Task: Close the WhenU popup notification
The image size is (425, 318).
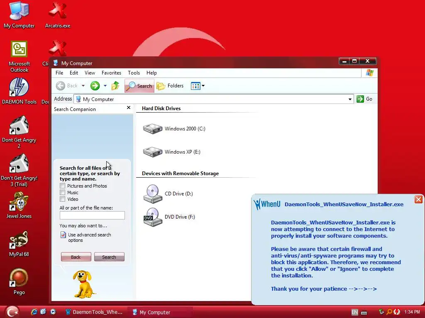Action: (418, 199)
